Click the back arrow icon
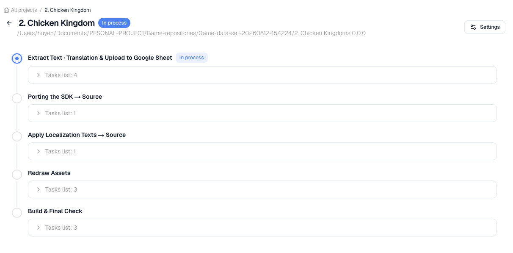The height and width of the screenshot is (253, 513). [9, 23]
